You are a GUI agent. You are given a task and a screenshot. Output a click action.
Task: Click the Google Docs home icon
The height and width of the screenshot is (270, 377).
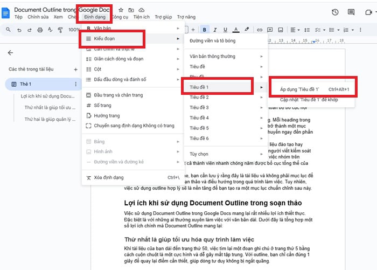[5, 13]
